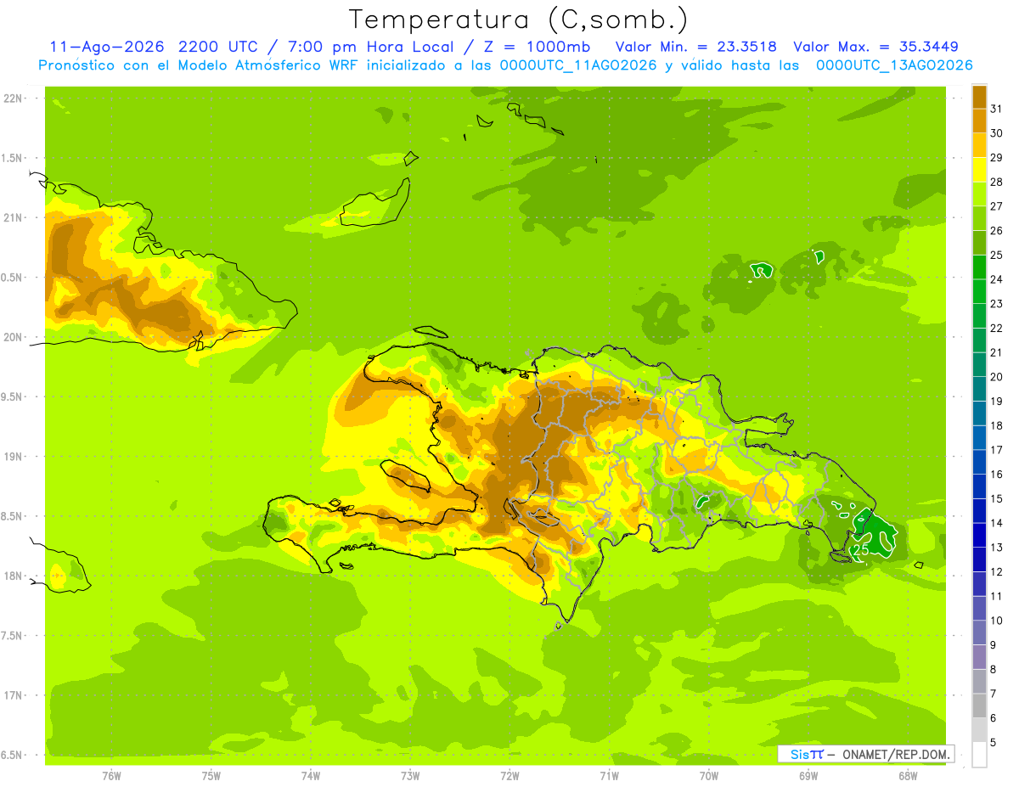1019x787 pixels.
Task: Click the colorbar label "19"
Action: click(997, 401)
